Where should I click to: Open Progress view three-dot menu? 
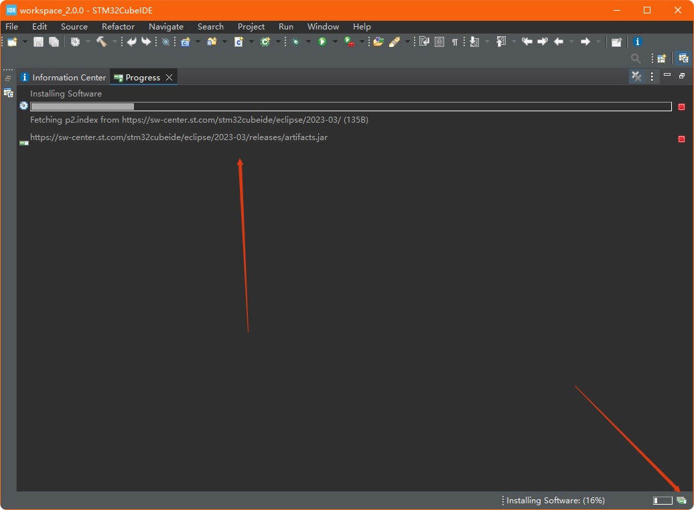click(652, 77)
